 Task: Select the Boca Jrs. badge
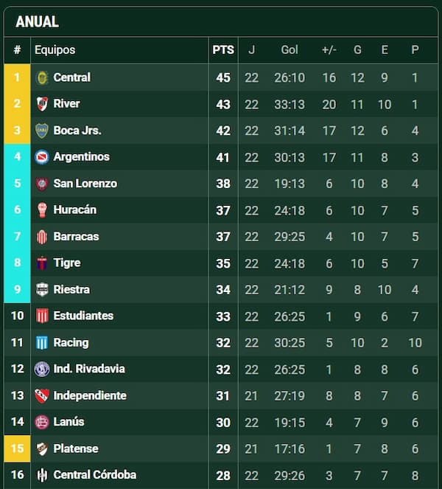(42, 131)
